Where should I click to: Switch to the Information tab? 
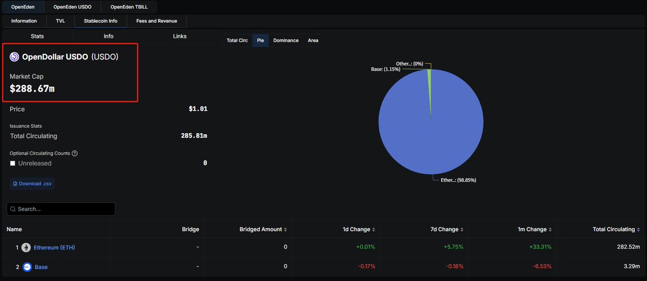coord(24,21)
